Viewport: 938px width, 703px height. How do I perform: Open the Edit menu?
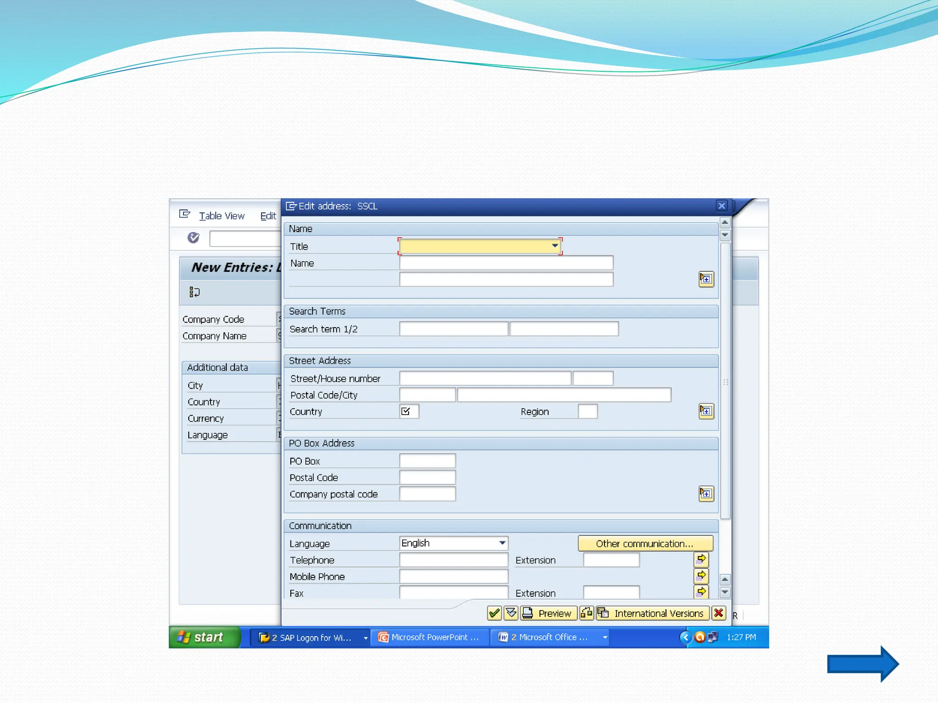coord(268,216)
